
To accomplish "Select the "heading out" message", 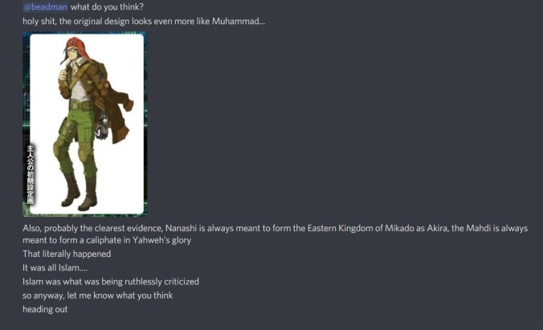I will (x=45, y=309).
